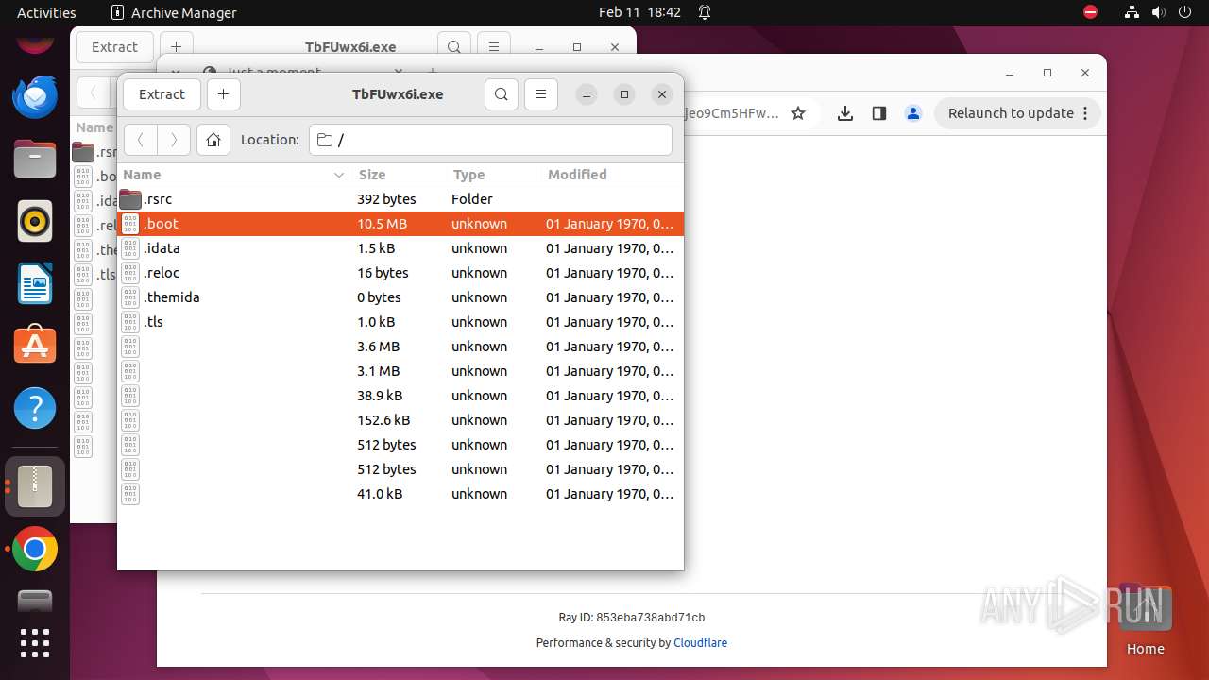Open network status icon in top bar

[x=1132, y=12]
